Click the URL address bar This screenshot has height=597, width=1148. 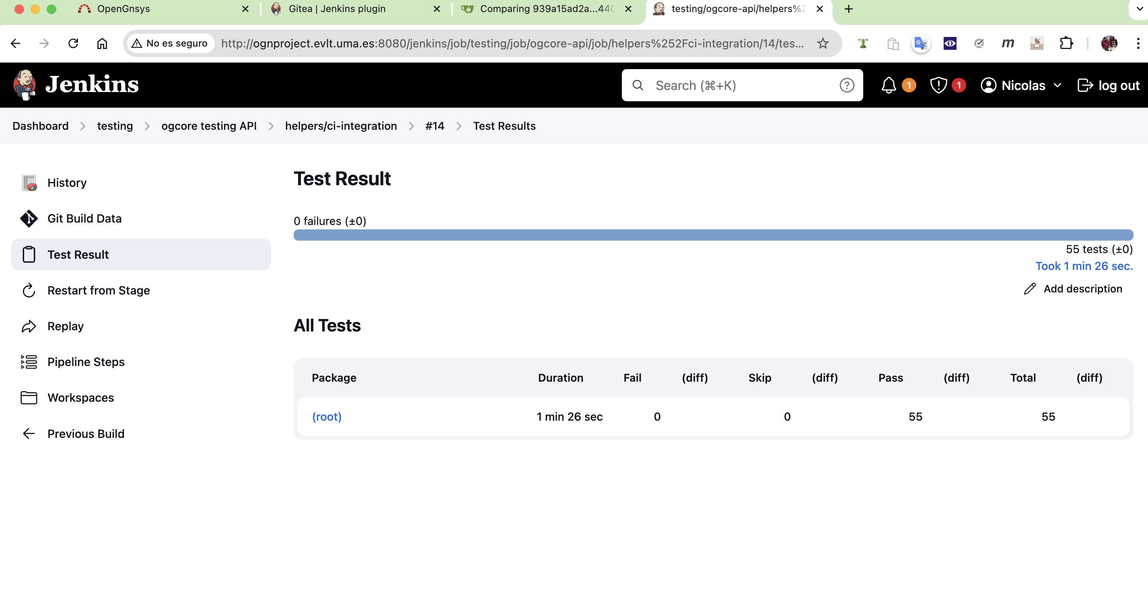(512, 44)
